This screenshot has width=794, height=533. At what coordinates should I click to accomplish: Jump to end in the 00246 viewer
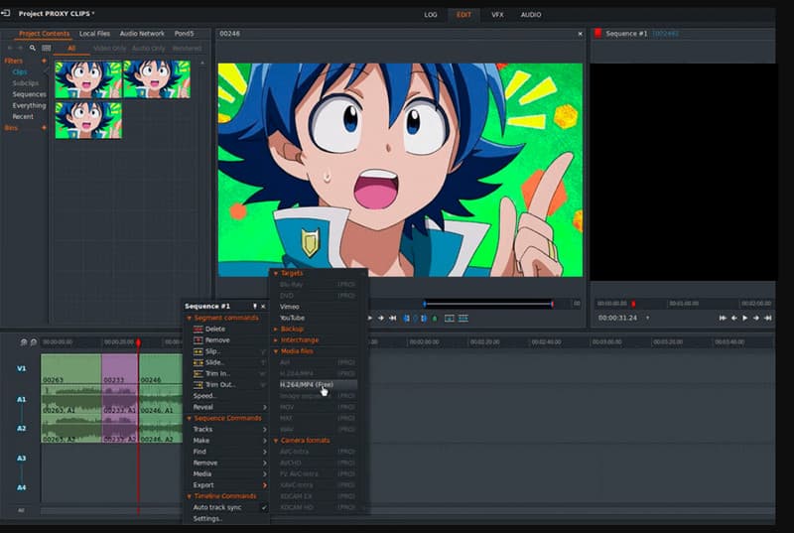(392, 318)
